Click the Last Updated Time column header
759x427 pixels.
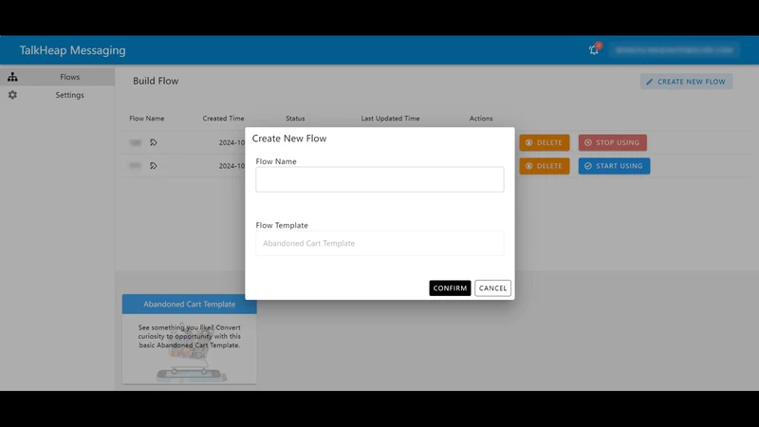[x=390, y=118]
